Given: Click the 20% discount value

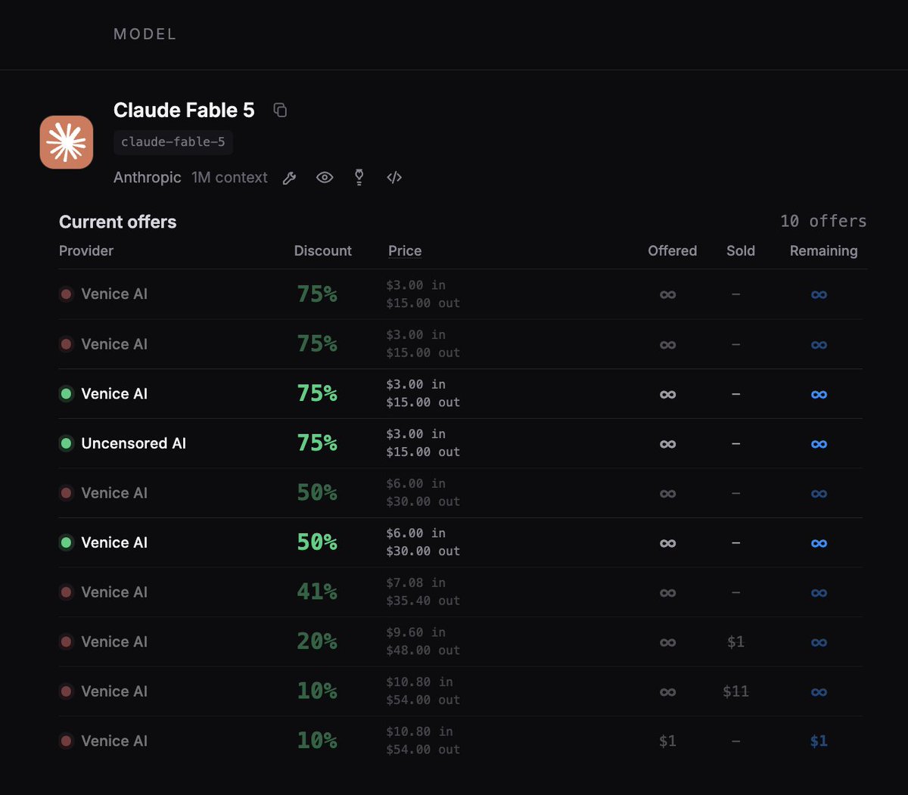Looking at the screenshot, I should [x=317, y=641].
